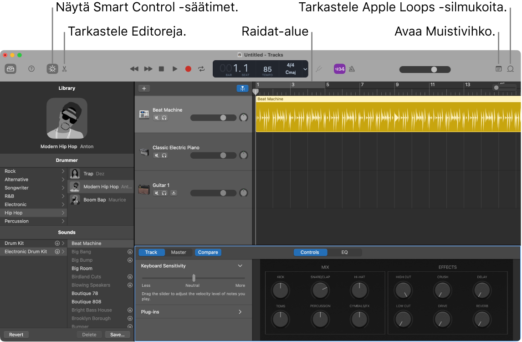Open the Media Browser icon at top left
This screenshot has width=522, height=342.
(x=10, y=69)
